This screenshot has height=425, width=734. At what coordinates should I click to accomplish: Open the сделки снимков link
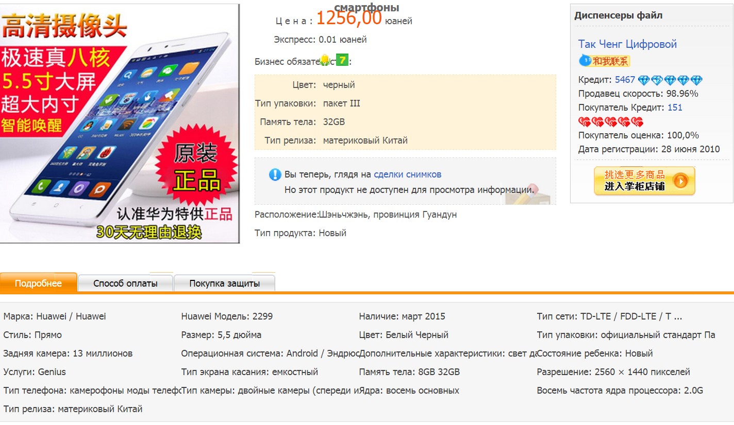tap(407, 174)
